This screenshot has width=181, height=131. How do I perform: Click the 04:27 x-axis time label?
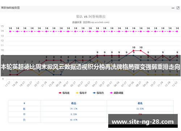95,84
